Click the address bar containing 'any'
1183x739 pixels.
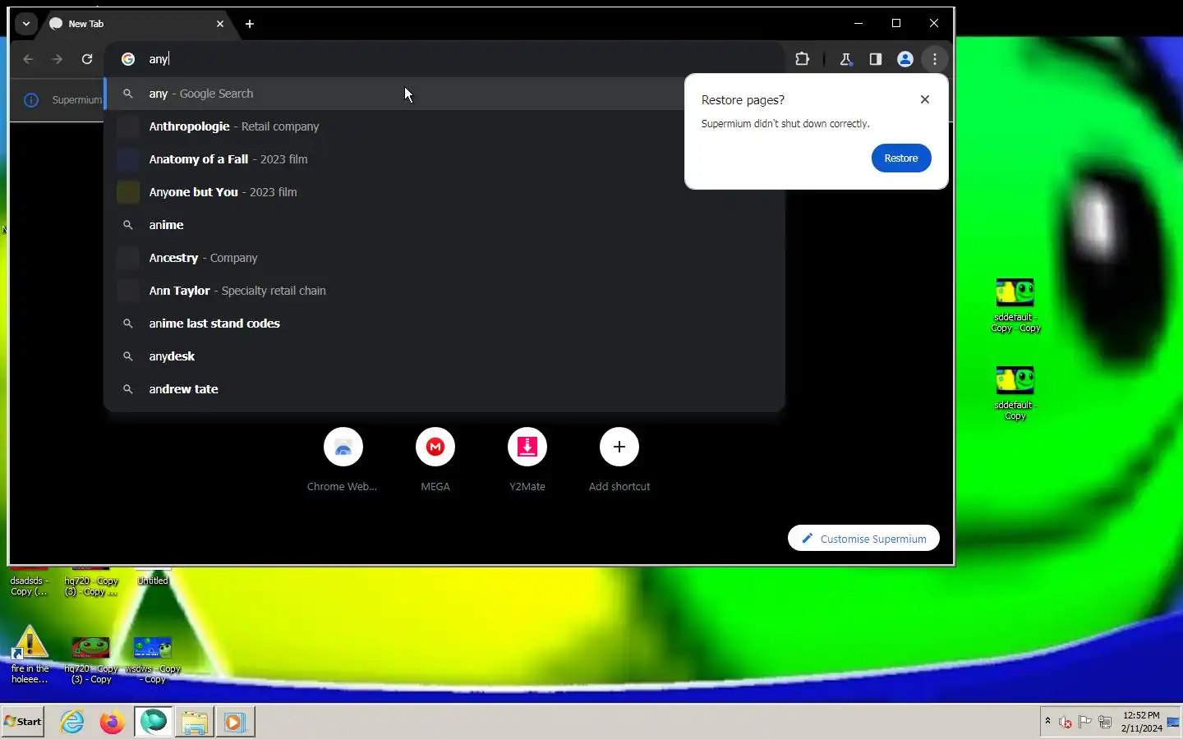pyautogui.click(x=444, y=59)
